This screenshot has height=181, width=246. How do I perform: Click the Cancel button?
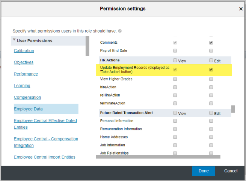(x=231, y=171)
